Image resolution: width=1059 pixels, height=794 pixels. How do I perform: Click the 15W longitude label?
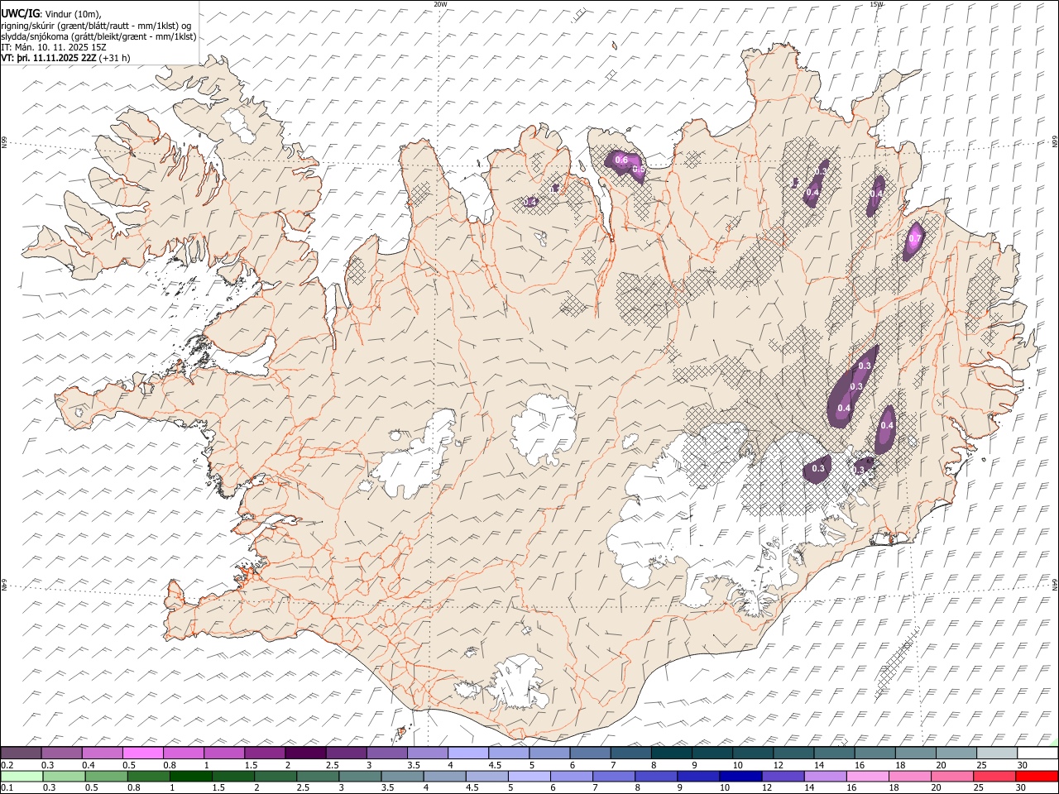tap(876, 4)
